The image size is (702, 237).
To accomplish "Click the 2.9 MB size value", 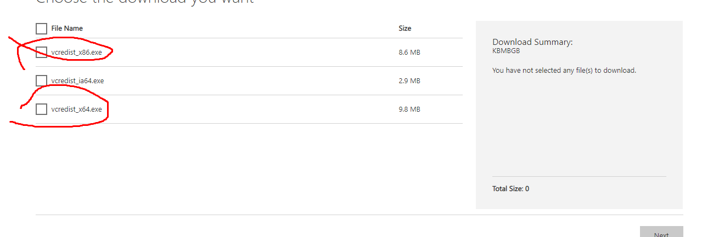I will (409, 81).
